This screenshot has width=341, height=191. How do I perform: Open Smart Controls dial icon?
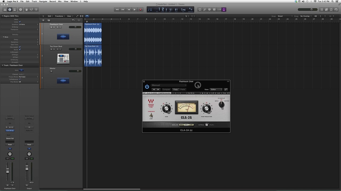[26, 10]
